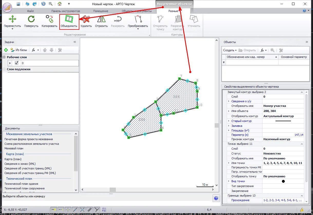Expand the Сведения о з/у property
The image size is (313, 215).
(x=229, y=101)
